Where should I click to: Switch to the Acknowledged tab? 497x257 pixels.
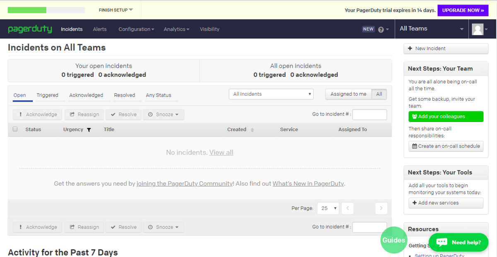(86, 95)
